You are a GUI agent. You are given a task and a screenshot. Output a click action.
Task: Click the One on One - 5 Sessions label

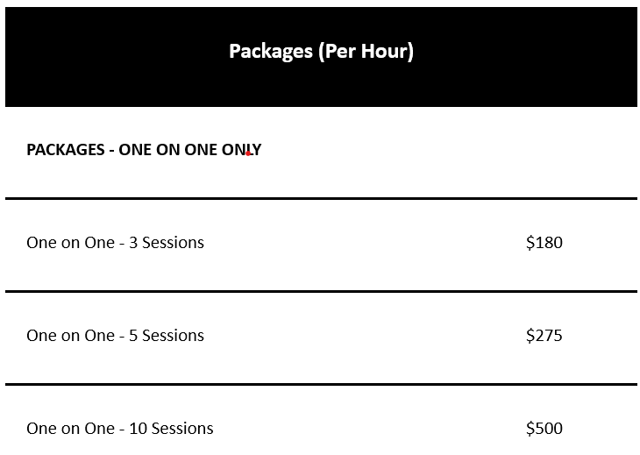click(115, 336)
